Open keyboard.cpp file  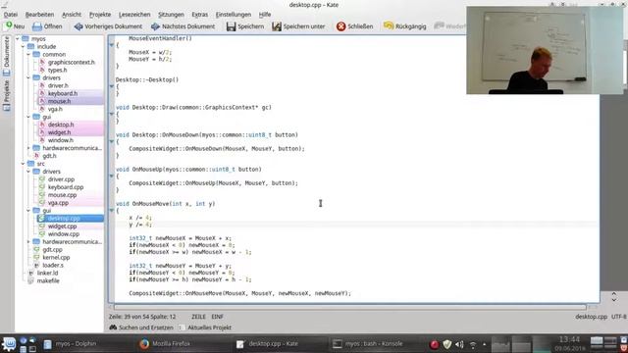(66, 187)
